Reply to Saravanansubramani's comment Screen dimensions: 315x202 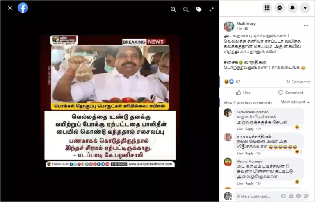coord(249,129)
